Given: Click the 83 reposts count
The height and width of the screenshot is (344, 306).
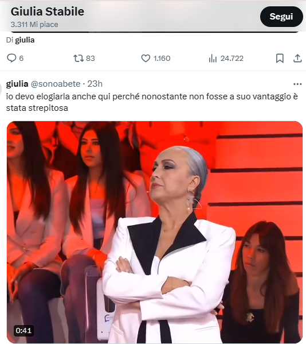Looking at the screenshot, I should [x=90, y=59].
